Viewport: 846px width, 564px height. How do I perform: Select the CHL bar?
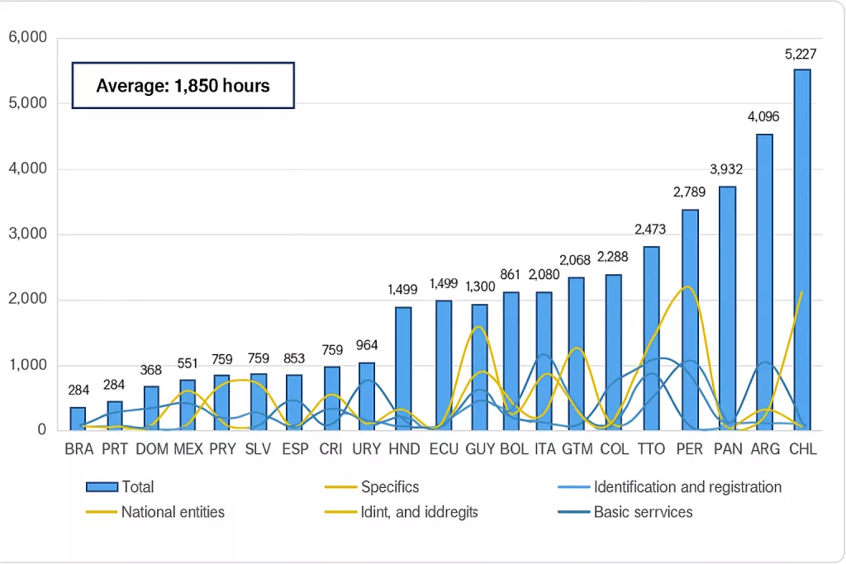click(x=801, y=249)
